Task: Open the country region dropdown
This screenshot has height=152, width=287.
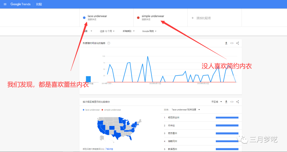Action: pos(88,31)
